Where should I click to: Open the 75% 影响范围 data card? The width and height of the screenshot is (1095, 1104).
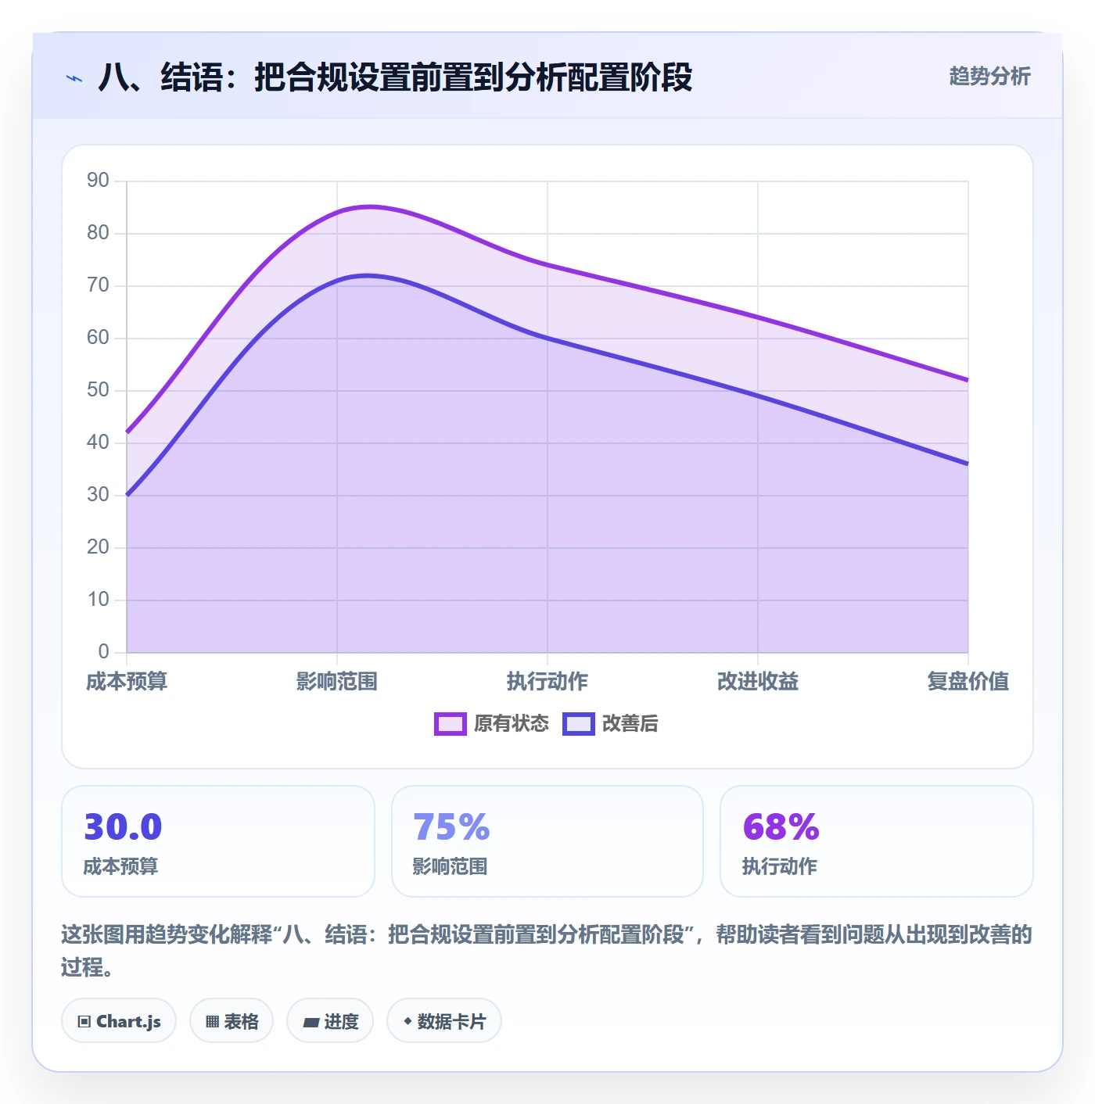[x=547, y=841]
